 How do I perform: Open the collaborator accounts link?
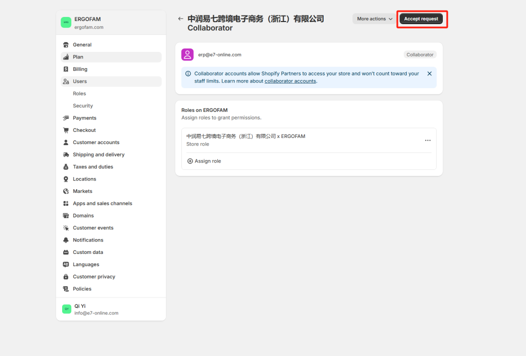pyautogui.click(x=290, y=81)
